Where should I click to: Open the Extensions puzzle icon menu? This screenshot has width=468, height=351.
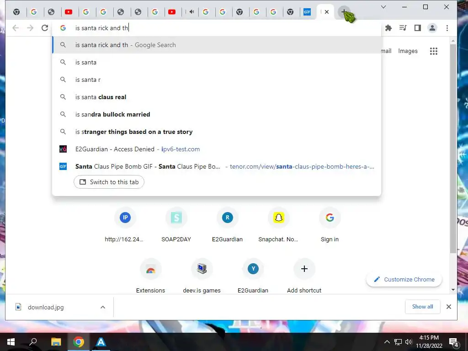point(388,28)
